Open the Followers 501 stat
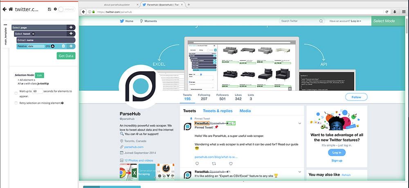Image resolution: width=409 pixels, height=188 pixels. tap(222, 97)
